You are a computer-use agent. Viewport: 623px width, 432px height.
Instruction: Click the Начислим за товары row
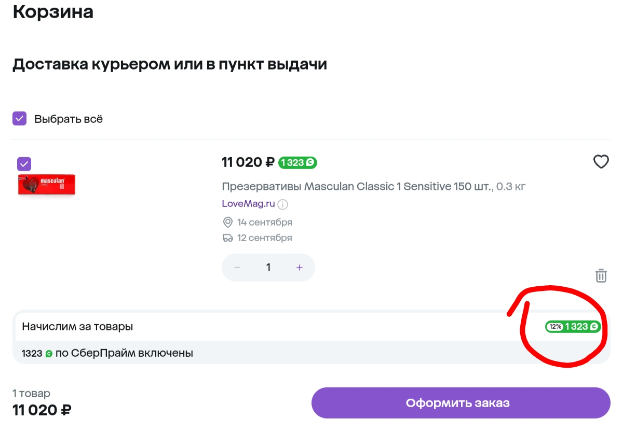311,327
